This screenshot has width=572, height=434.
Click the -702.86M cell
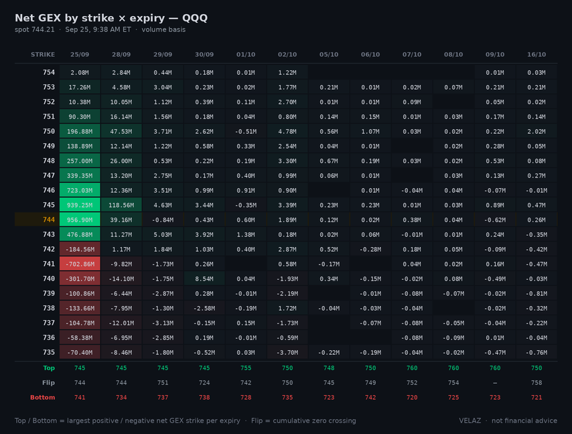coord(80,264)
